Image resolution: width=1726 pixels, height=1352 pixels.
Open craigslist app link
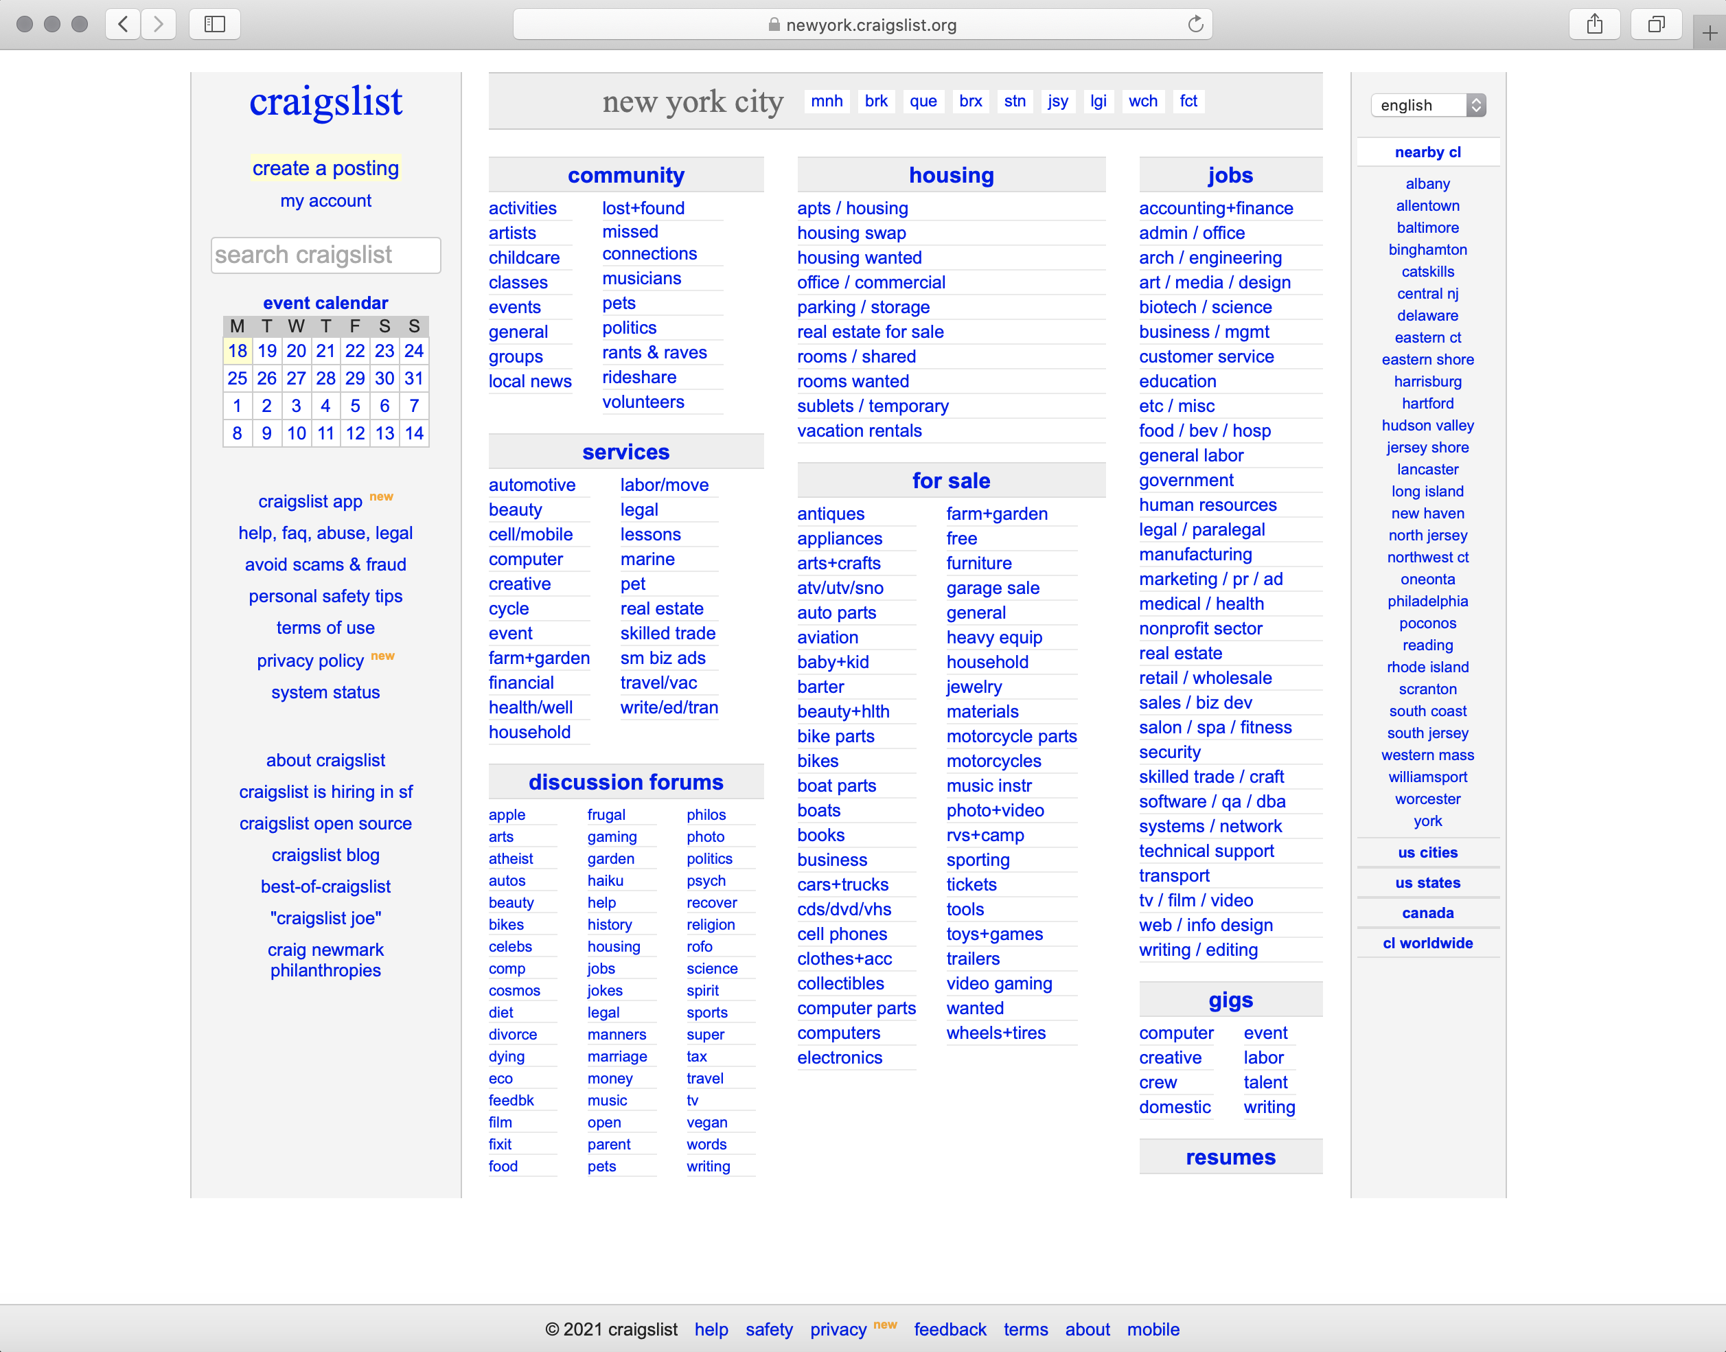[x=310, y=502]
